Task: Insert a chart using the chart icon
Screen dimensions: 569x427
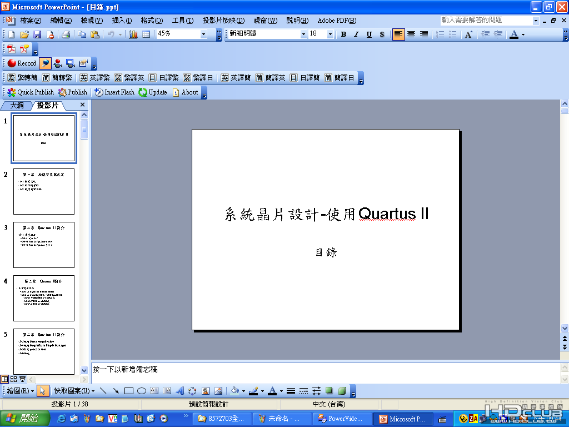Action: 133,34
